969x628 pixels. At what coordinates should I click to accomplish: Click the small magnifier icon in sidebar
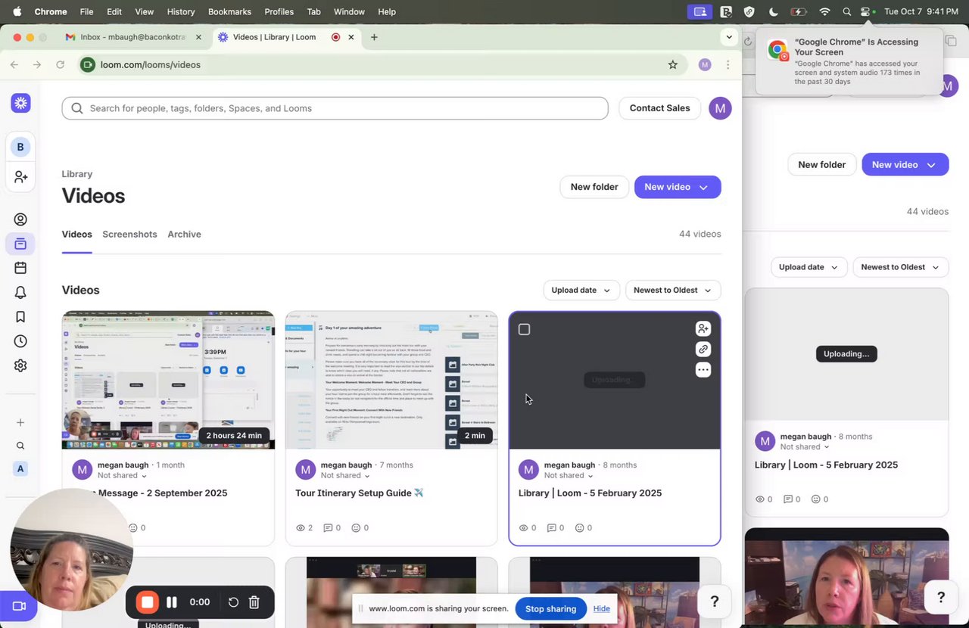coord(20,446)
